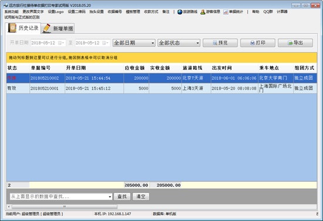Launch the 计算器 menu item
The width and height of the screenshot is (323, 221).
tap(282, 12)
